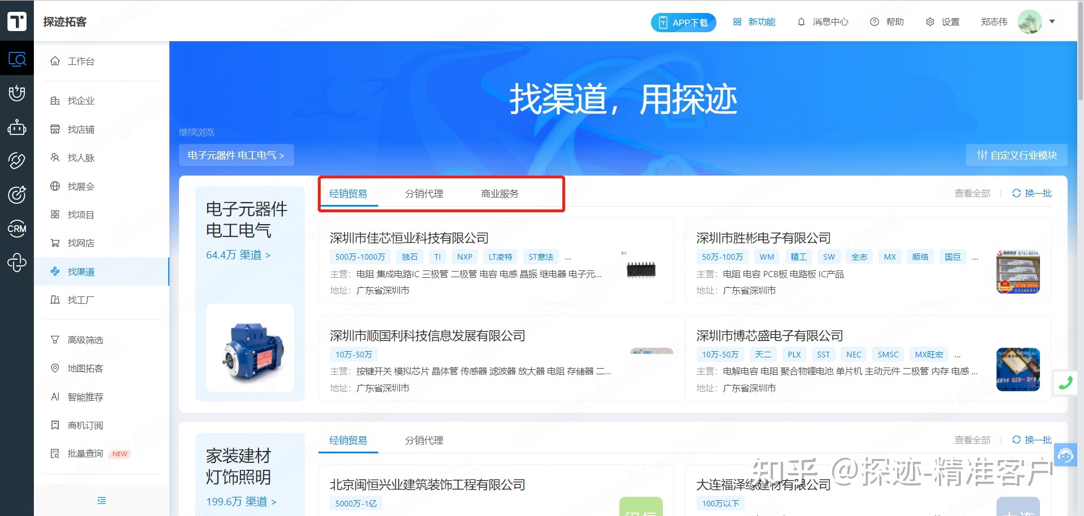Click the SMSC brand tag
This screenshot has width=1084, height=516.
coord(888,355)
